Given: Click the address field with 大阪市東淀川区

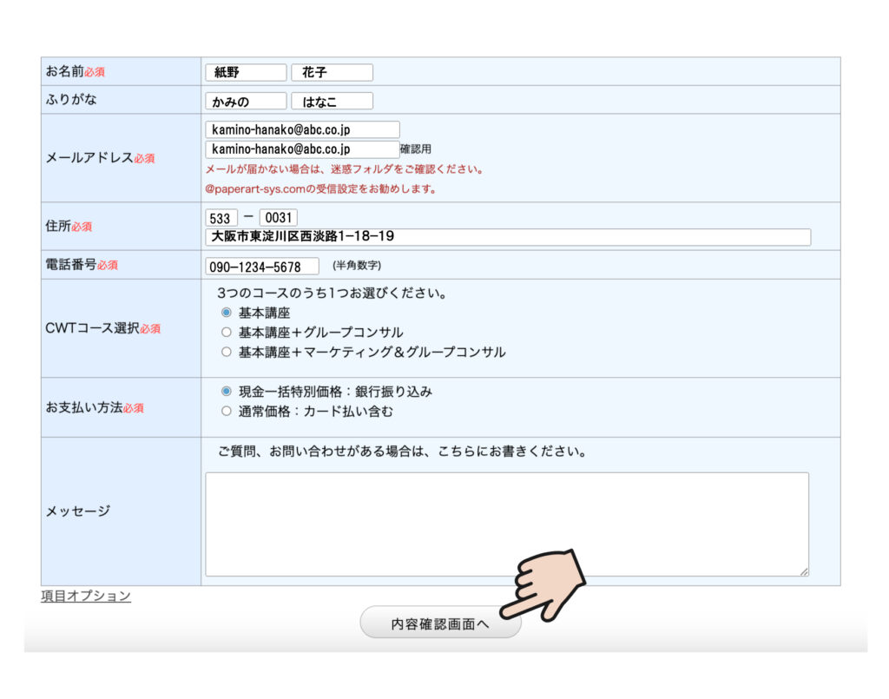Looking at the screenshot, I should 508,237.
